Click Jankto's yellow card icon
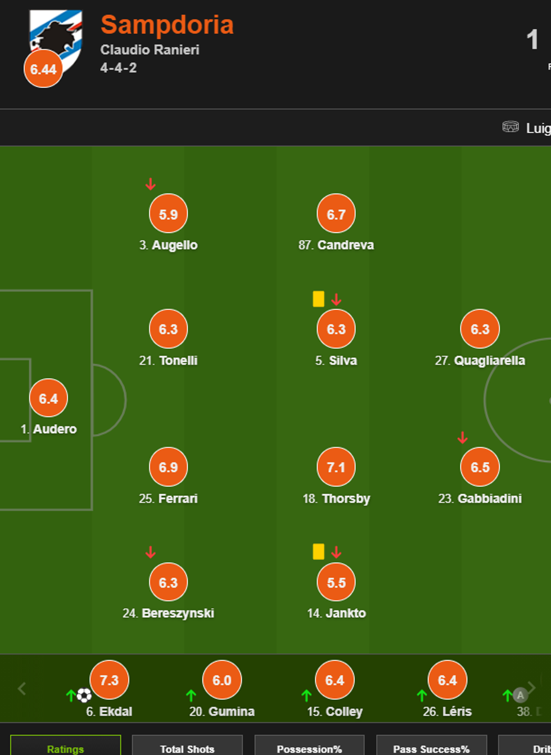Screen dimensions: 551x755 coord(318,551)
